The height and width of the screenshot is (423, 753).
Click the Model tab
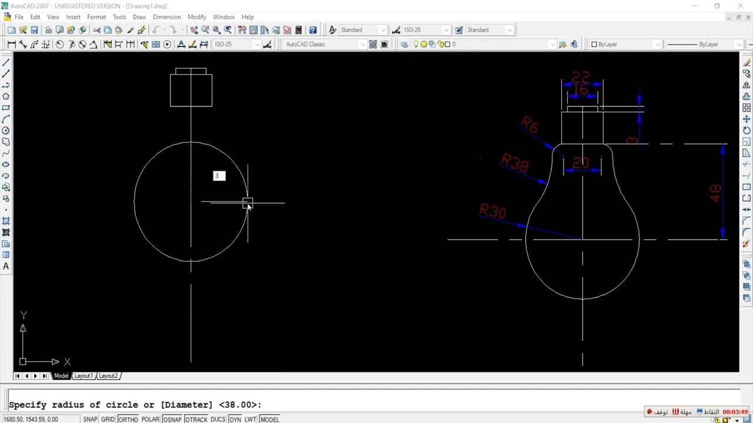61,376
